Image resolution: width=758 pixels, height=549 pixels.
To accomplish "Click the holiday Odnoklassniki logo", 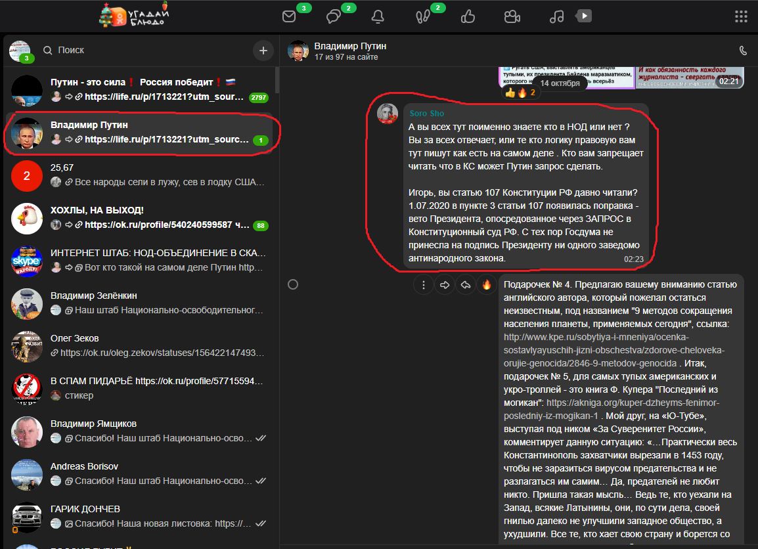I will pyautogui.click(x=135, y=15).
